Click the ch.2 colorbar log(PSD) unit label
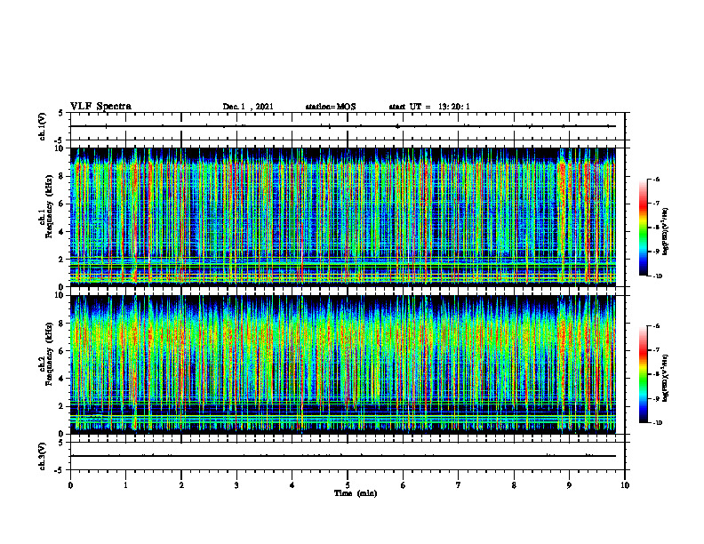The image size is (704, 544). tap(666, 379)
